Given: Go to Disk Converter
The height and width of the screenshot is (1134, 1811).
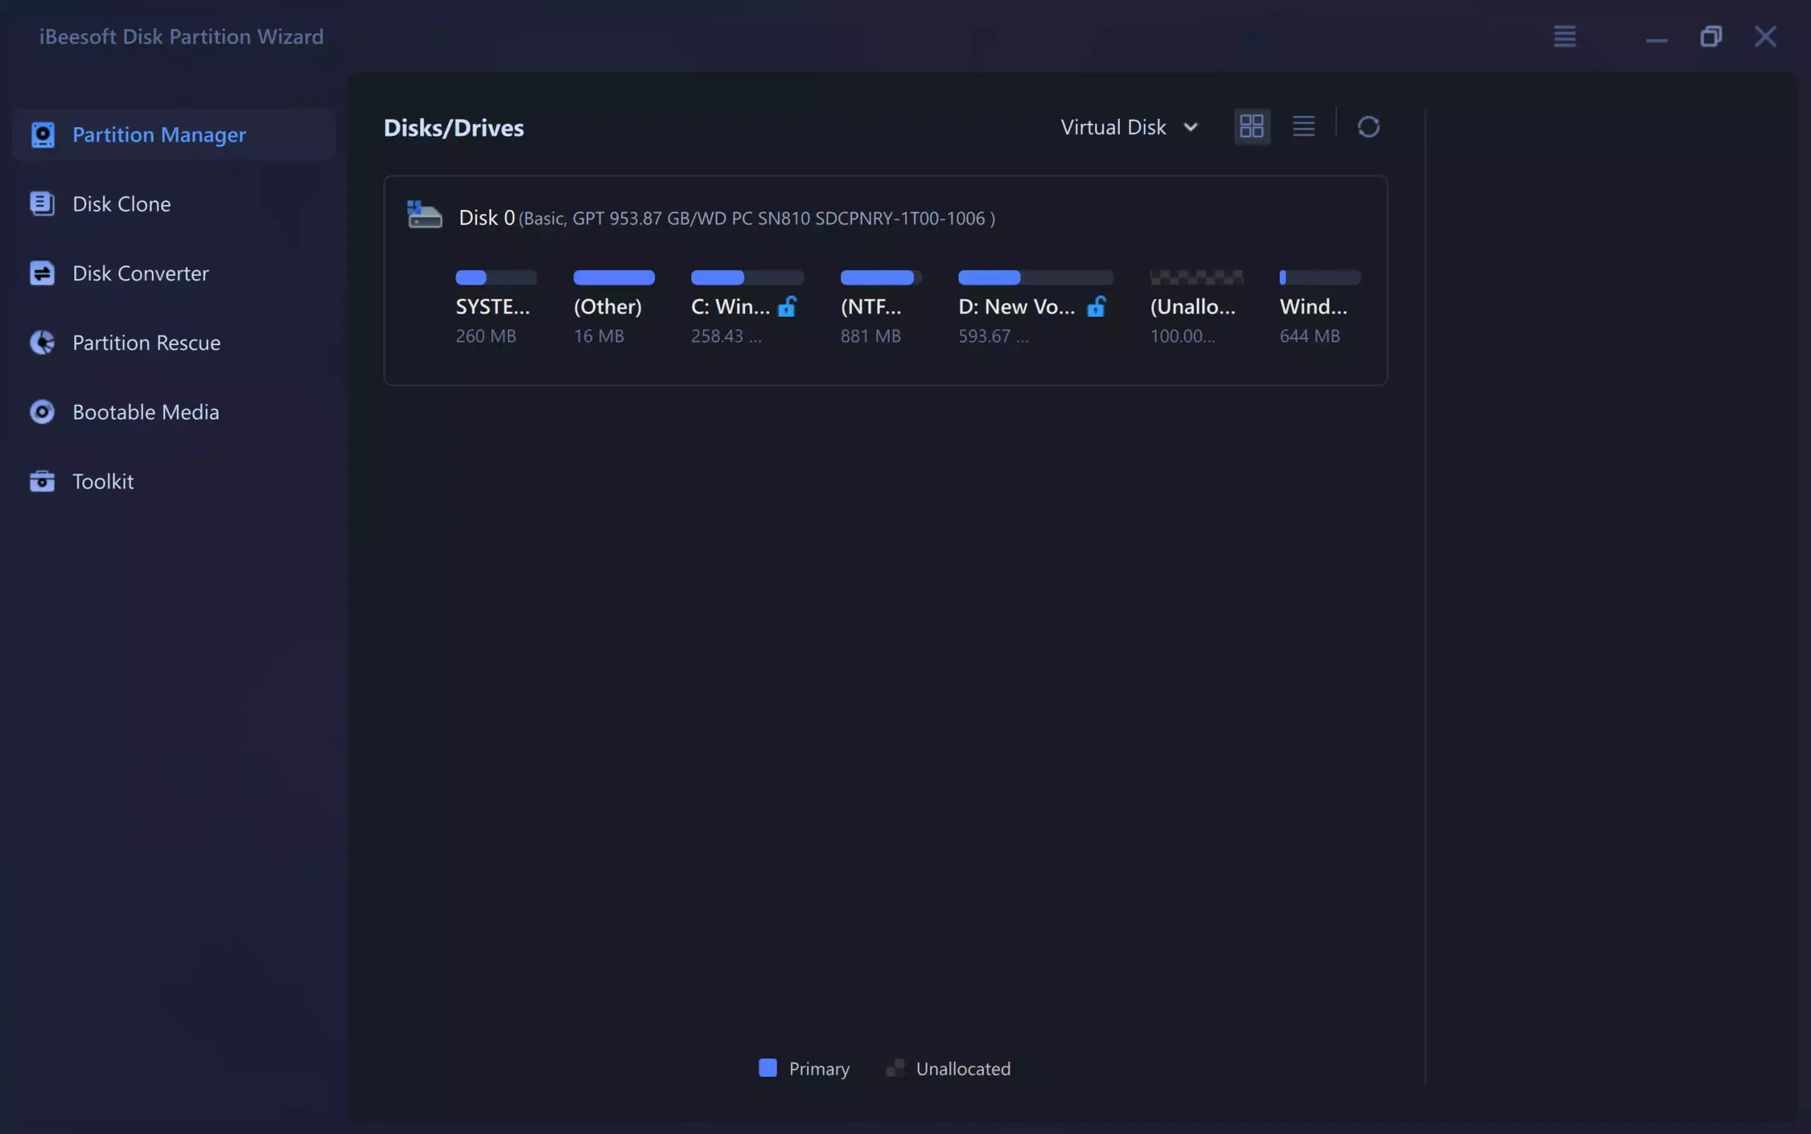Looking at the screenshot, I should pos(173,273).
